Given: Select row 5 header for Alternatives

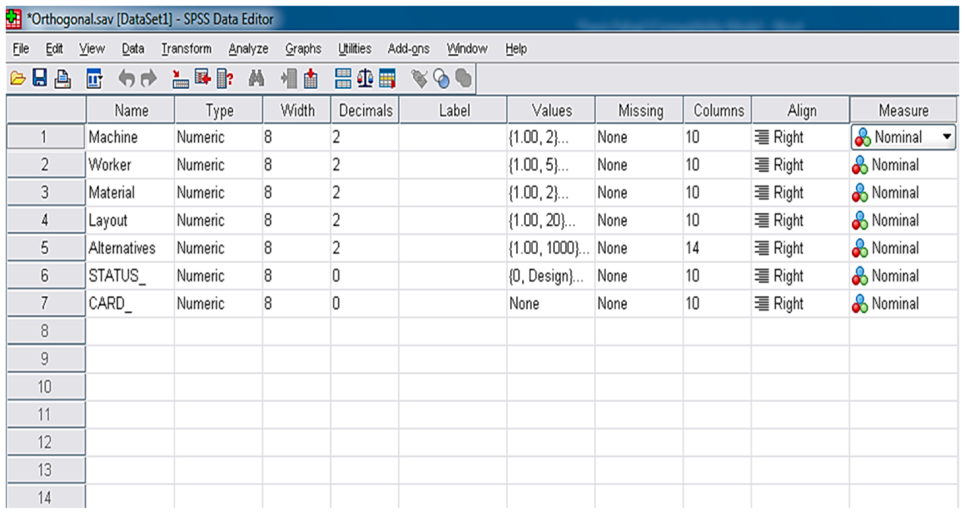Looking at the screenshot, I should pos(45,248).
